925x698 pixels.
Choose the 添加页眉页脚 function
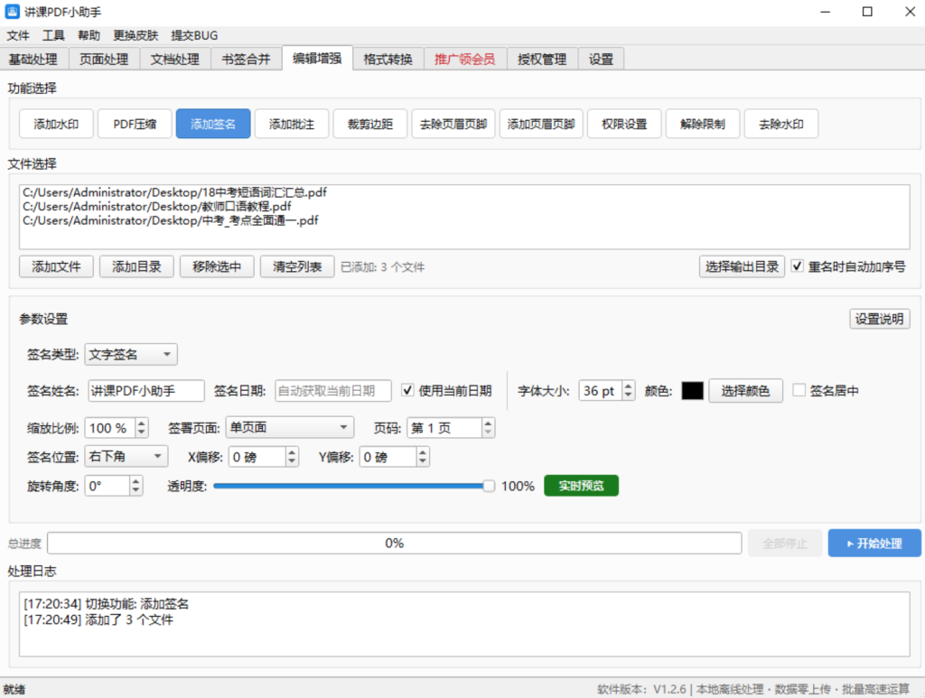(x=541, y=124)
